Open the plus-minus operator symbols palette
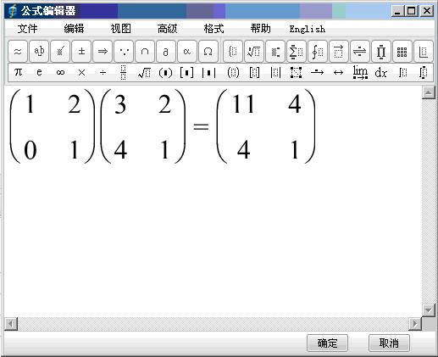 point(81,52)
